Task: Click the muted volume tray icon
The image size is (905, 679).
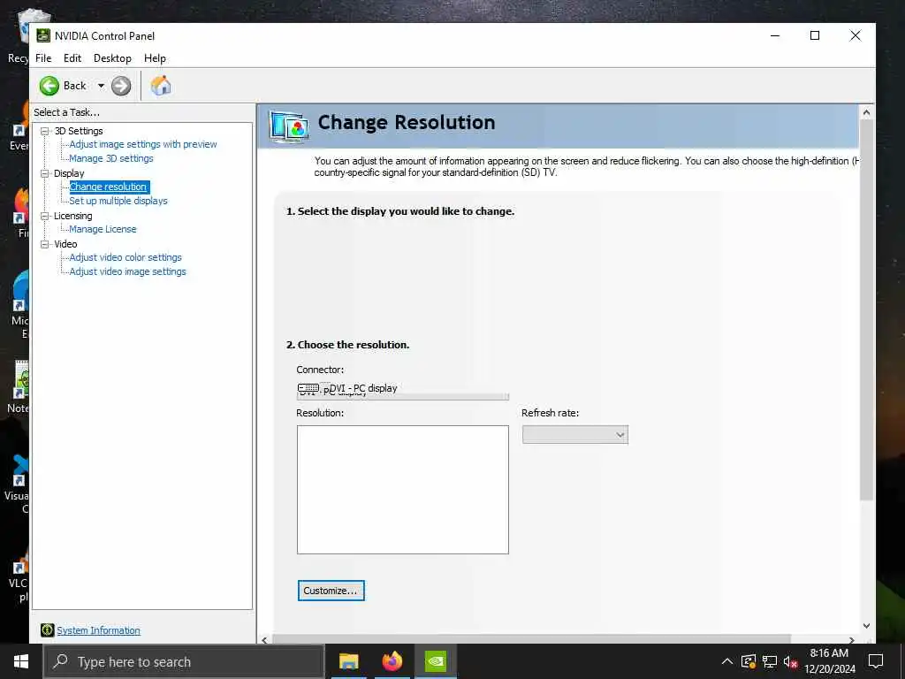Action: [790, 661]
